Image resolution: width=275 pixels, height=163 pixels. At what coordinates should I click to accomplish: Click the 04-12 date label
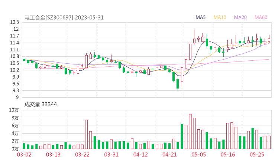click(140, 154)
